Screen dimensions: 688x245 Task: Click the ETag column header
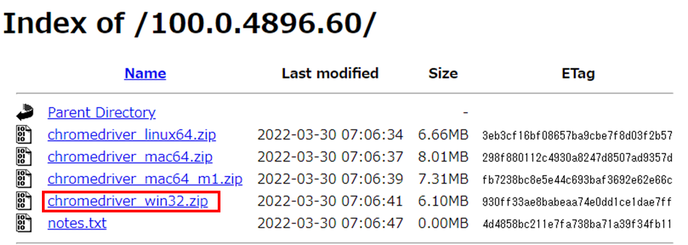(578, 73)
